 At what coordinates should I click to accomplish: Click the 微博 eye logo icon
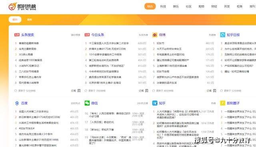tap(155, 35)
